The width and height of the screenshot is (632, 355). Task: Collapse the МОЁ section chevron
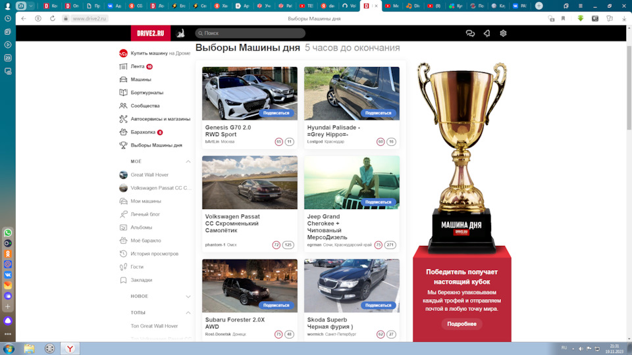188,162
